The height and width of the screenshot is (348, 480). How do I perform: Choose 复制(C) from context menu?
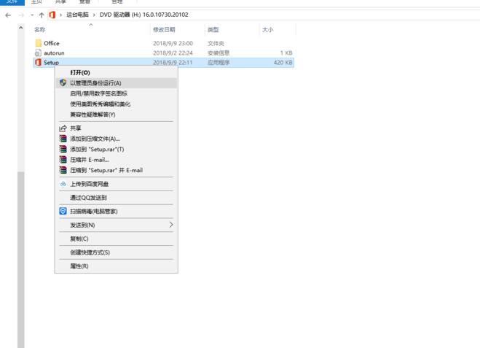point(116,239)
